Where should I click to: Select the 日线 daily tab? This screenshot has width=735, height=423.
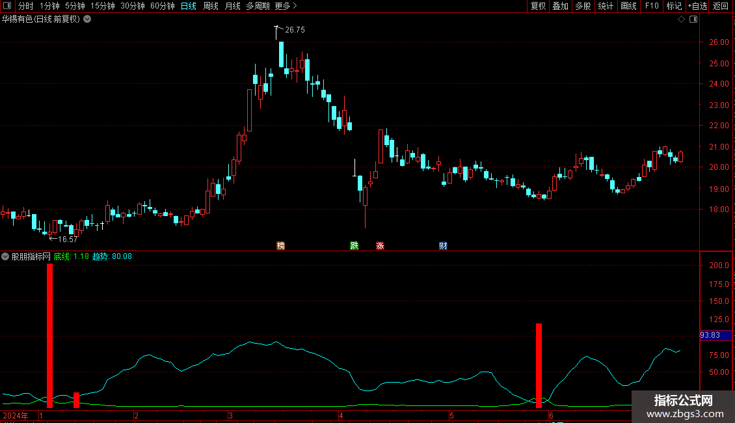[x=189, y=6]
